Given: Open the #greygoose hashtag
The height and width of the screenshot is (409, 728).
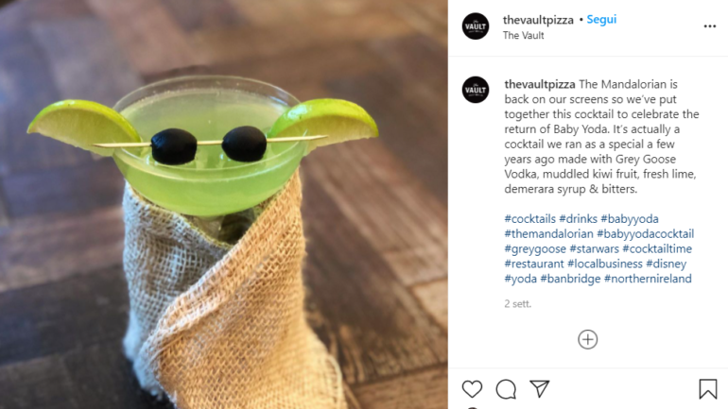Looking at the screenshot, I should click(535, 249).
